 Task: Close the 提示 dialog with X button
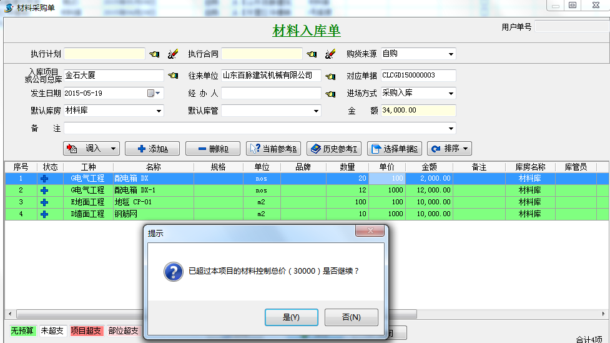coord(369,232)
